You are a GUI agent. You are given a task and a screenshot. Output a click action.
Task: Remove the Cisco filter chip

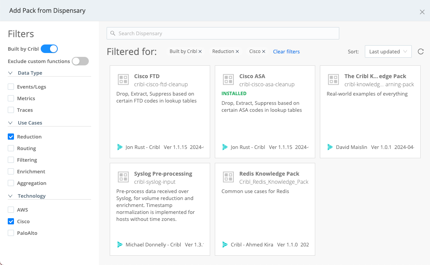tap(264, 51)
